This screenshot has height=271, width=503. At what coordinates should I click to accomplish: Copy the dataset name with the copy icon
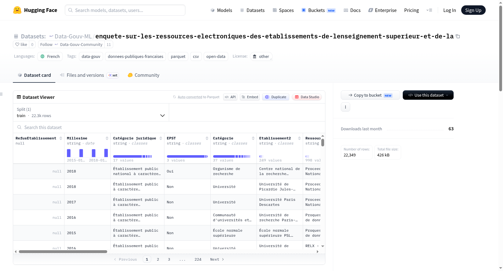click(x=458, y=37)
